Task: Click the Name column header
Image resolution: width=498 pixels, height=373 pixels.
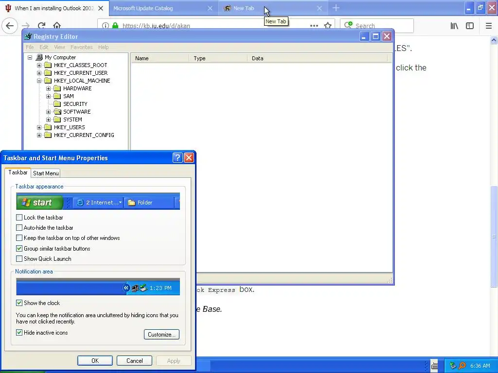Action: tap(160, 58)
